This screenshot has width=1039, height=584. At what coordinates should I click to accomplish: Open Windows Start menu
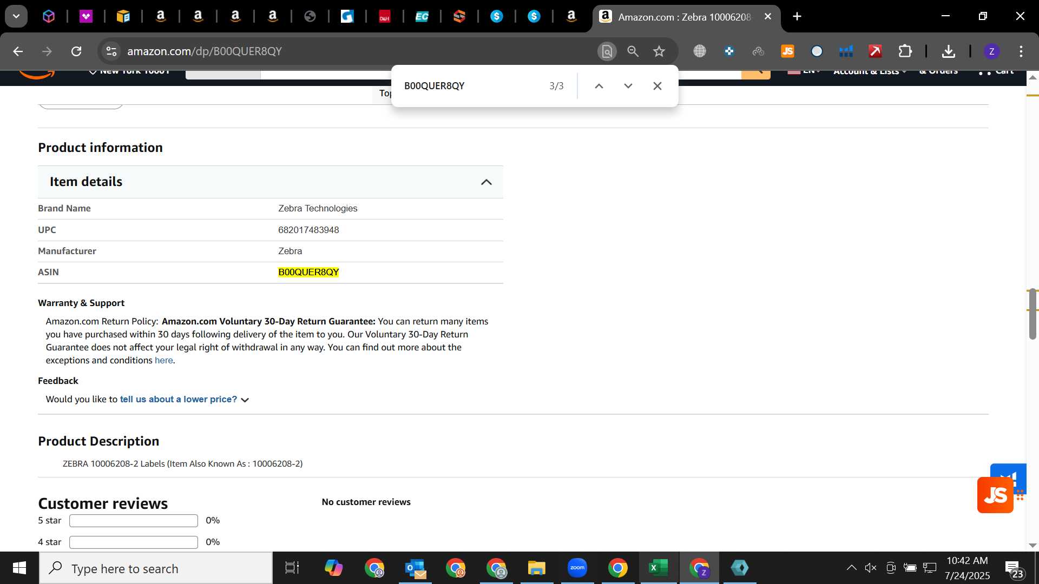point(19,568)
